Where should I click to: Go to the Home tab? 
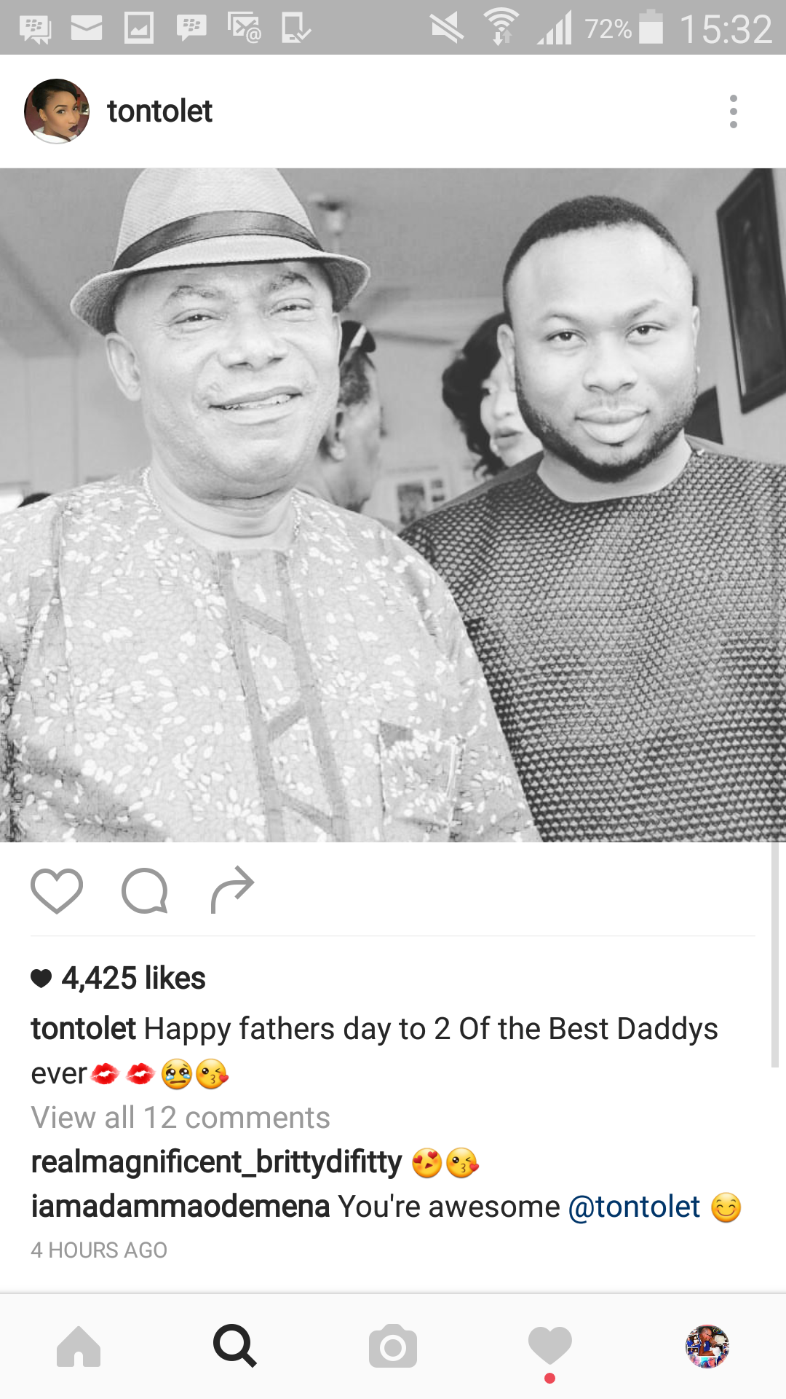79,1347
